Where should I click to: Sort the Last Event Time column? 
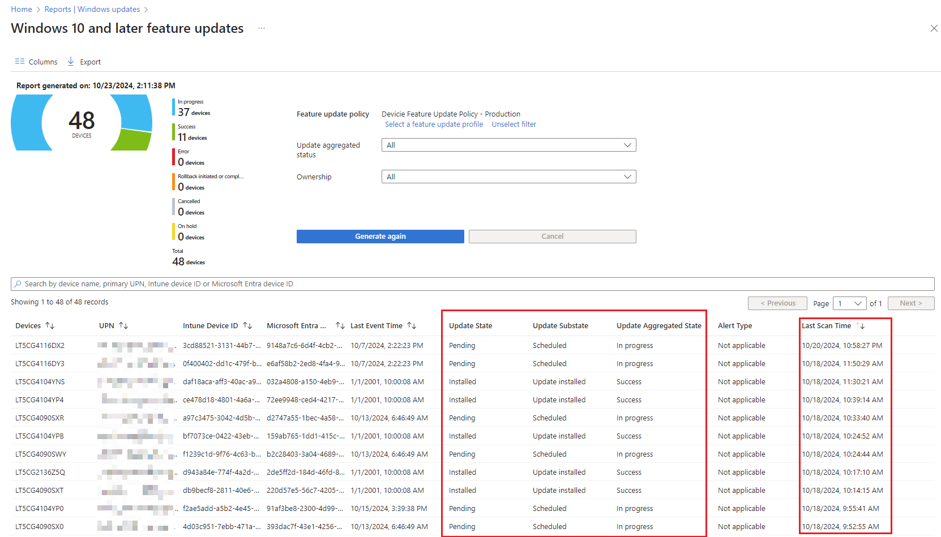(413, 325)
